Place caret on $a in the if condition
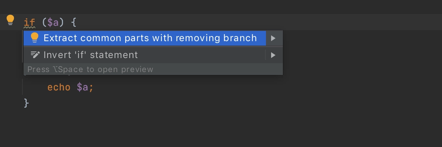This screenshot has height=147, width=442. [x=53, y=22]
